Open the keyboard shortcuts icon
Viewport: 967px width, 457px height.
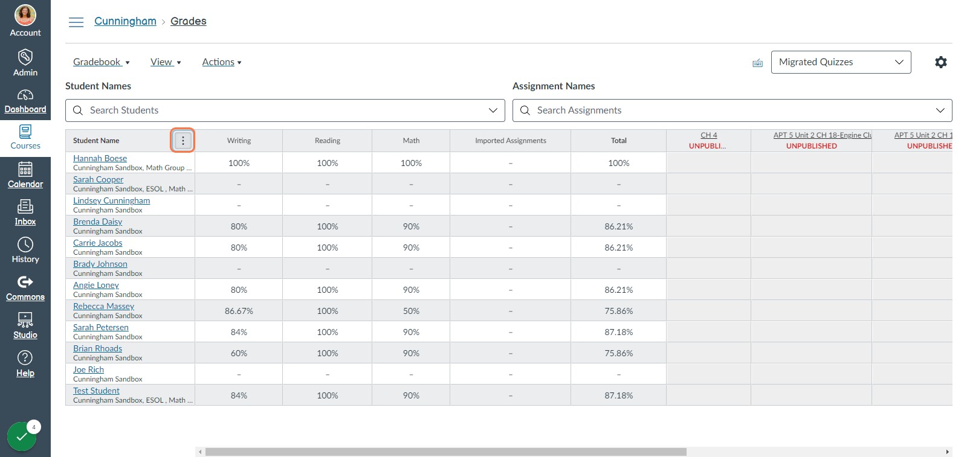click(x=757, y=63)
